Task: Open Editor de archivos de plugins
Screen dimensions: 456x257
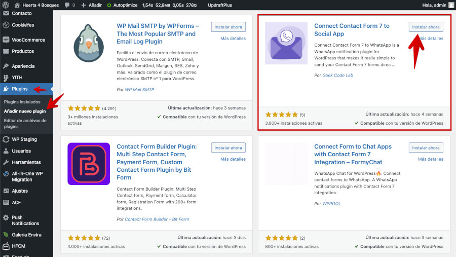Action: click(x=25, y=123)
